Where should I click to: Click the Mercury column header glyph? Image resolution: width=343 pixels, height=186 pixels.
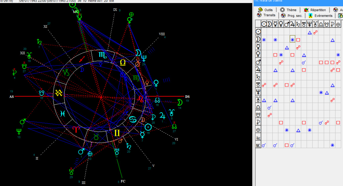click(x=275, y=24)
